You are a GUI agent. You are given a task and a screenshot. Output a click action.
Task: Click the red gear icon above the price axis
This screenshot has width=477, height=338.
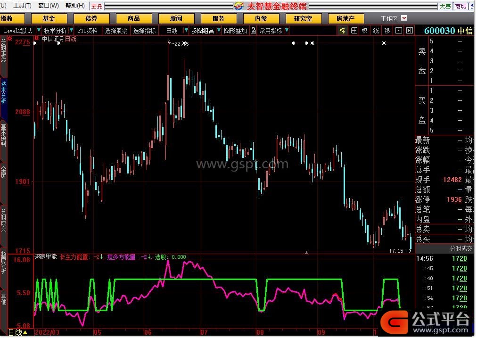(x=10, y=39)
